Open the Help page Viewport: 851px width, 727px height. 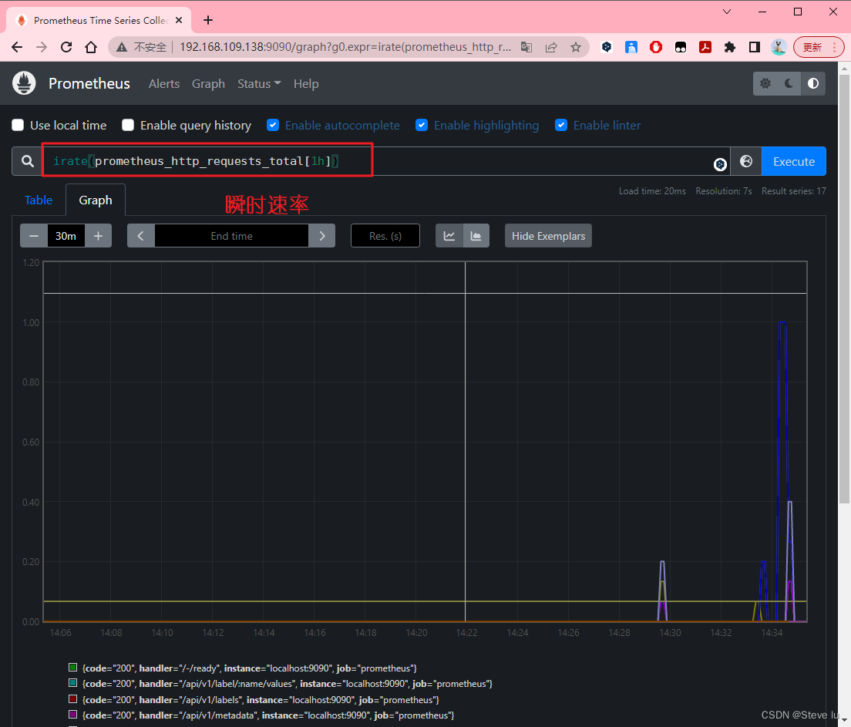(x=306, y=83)
